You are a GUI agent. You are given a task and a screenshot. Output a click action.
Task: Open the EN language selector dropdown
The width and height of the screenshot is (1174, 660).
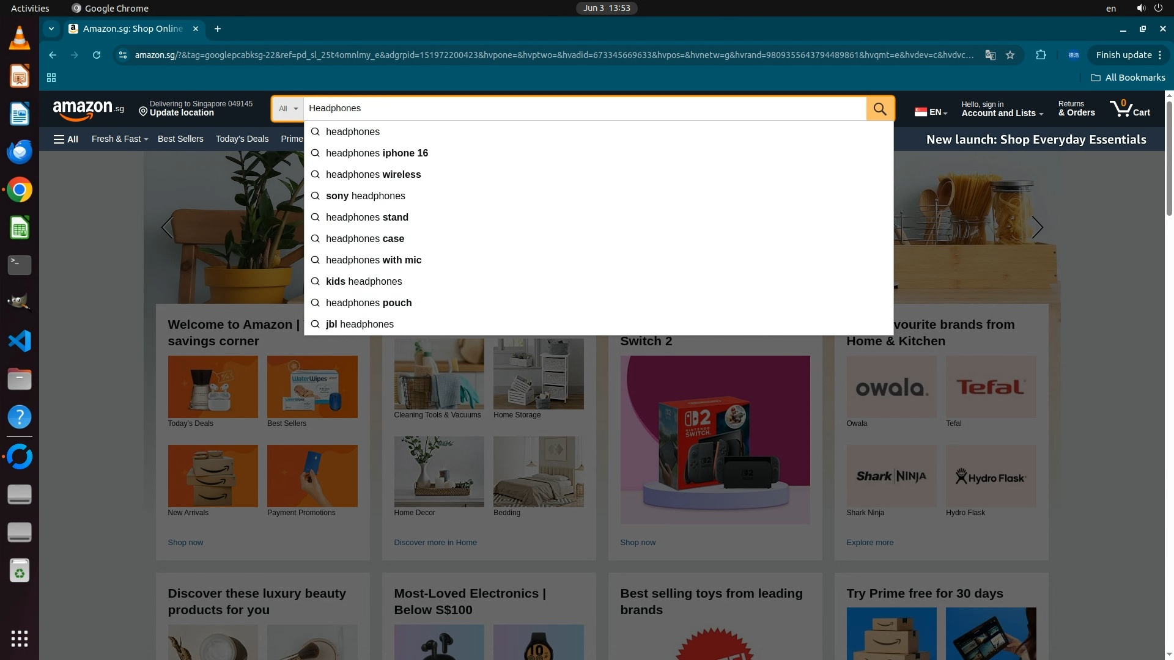(931, 112)
